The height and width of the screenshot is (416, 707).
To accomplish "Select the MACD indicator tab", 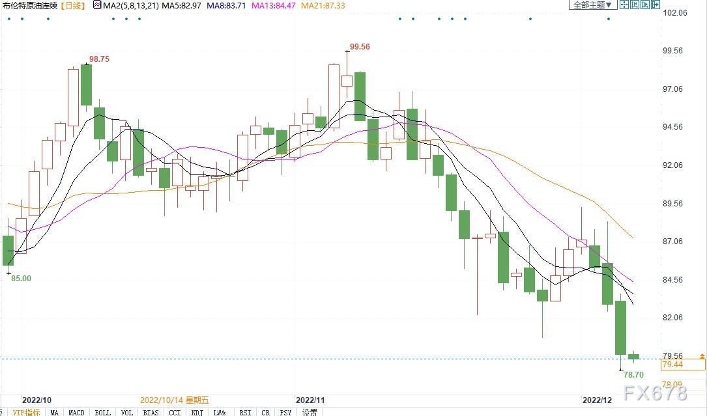I will [76, 412].
